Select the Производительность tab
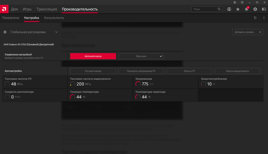Screen dimensions: 268x154 click(x=80, y=9)
